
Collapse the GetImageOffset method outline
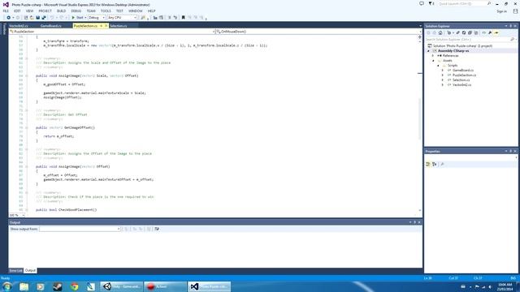pyautogui.click(x=27, y=128)
